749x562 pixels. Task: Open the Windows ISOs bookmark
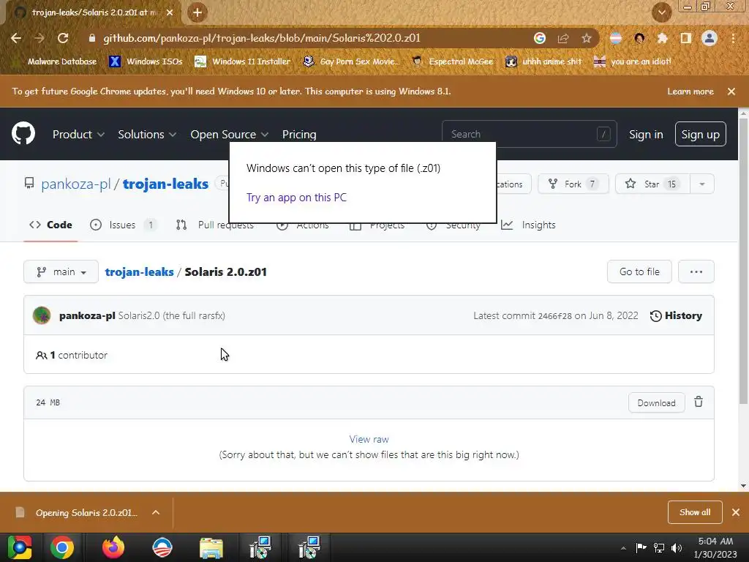(x=146, y=61)
